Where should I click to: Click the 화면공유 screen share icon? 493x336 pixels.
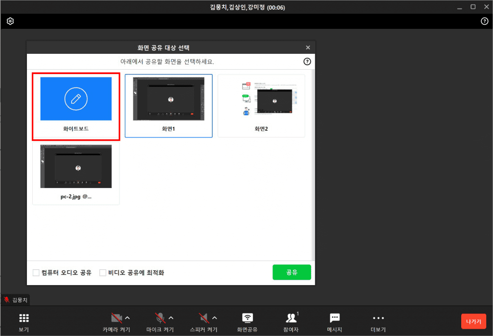click(x=247, y=318)
